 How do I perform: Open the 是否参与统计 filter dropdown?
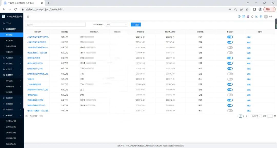[116, 25]
